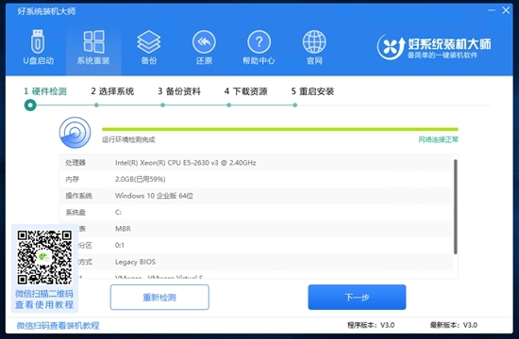This screenshot has height=339, width=519.
Task: Close the installer window
Action: point(506,10)
